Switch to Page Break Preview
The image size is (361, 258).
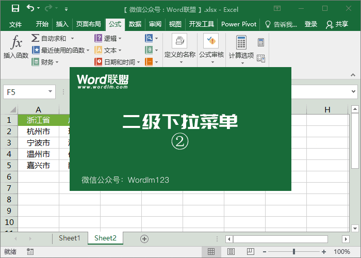click(x=251, y=252)
